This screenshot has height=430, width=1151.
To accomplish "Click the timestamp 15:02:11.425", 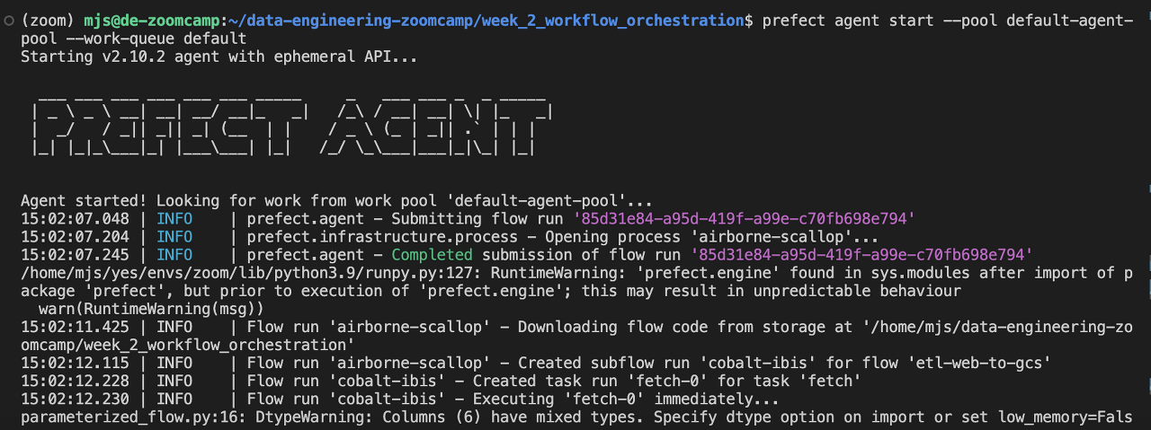I will pos(75,327).
